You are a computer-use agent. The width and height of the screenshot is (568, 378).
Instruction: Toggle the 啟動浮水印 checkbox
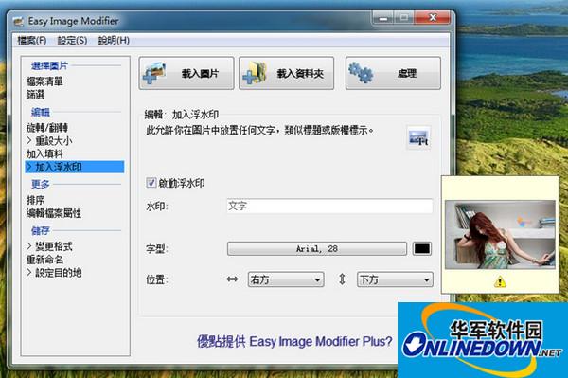(x=151, y=183)
